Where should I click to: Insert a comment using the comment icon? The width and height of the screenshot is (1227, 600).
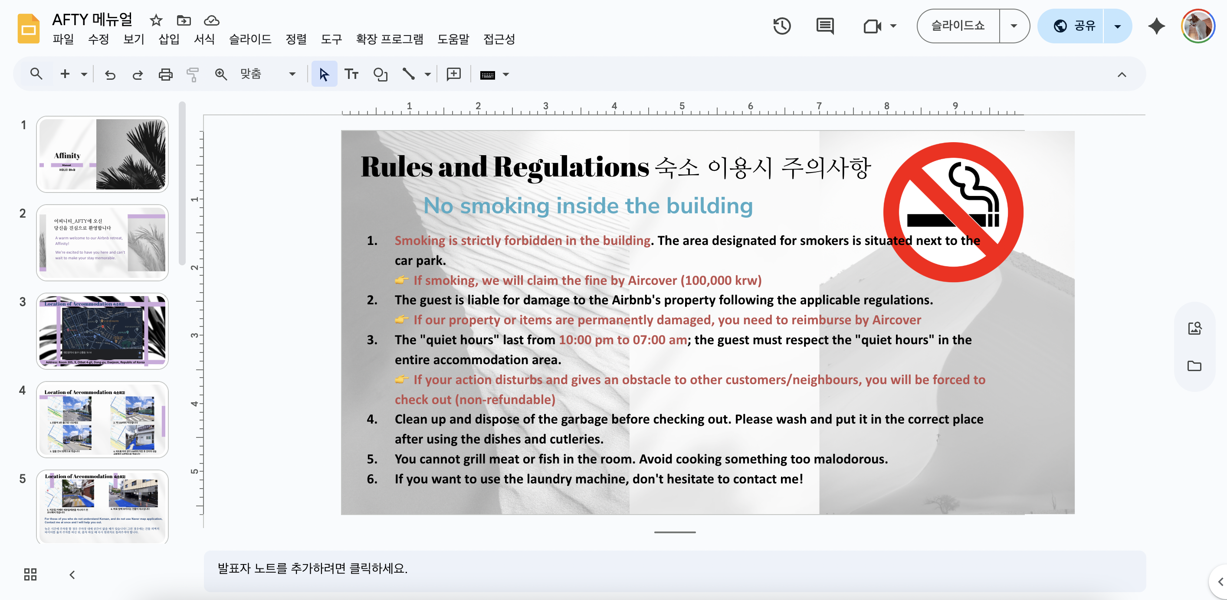click(453, 74)
